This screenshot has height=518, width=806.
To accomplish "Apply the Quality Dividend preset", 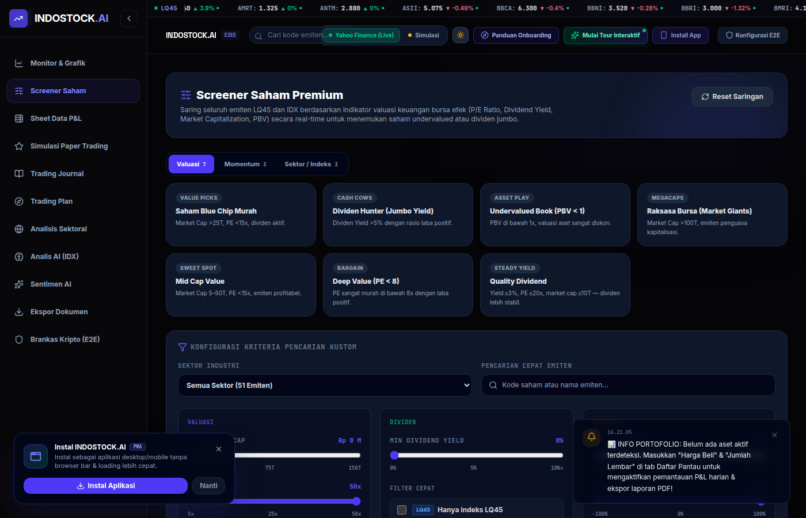I will pyautogui.click(x=555, y=285).
